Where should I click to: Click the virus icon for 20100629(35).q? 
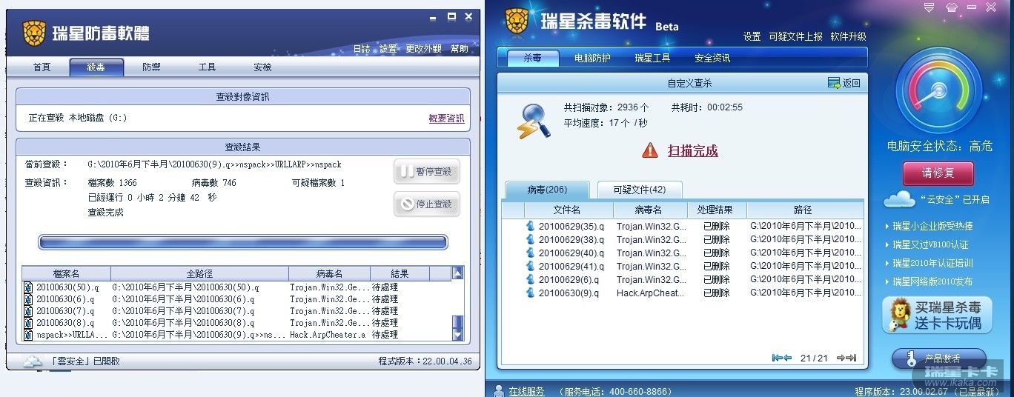coord(530,226)
